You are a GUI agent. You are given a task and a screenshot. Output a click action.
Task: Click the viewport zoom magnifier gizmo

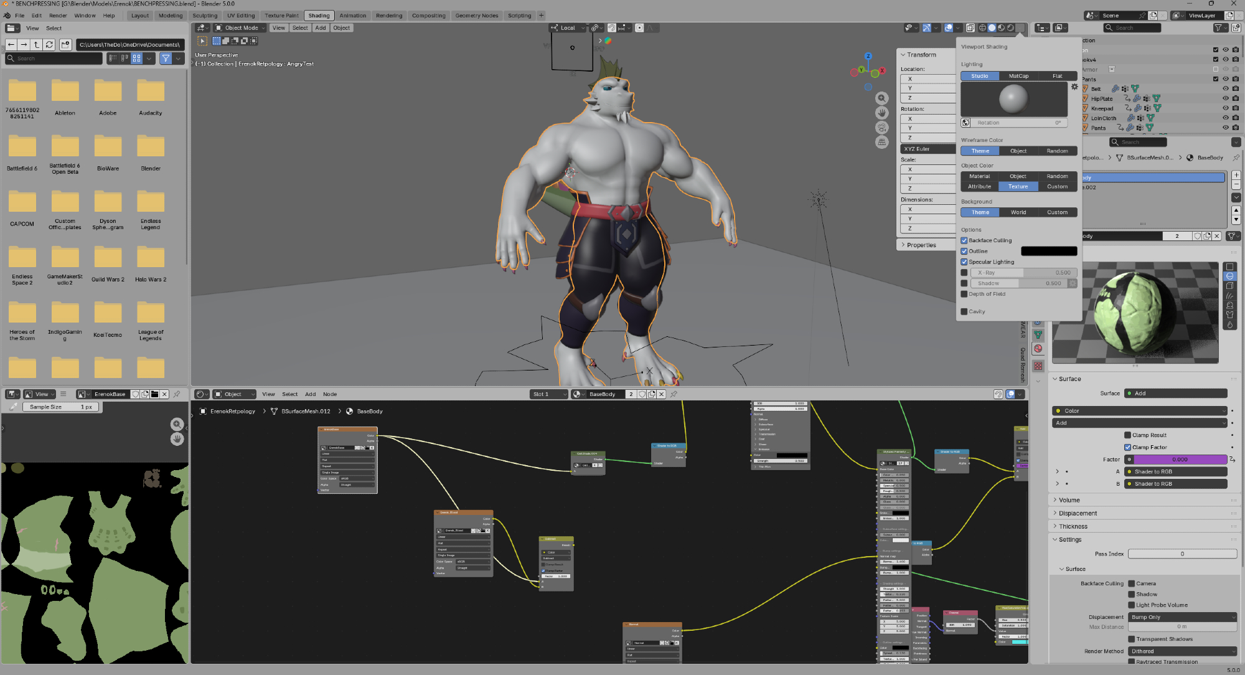881,98
